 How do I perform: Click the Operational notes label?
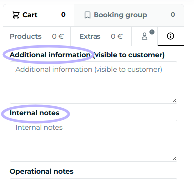pyautogui.click(x=41, y=171)
